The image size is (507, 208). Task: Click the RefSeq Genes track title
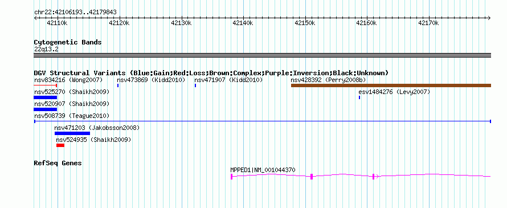click(58, 163)
